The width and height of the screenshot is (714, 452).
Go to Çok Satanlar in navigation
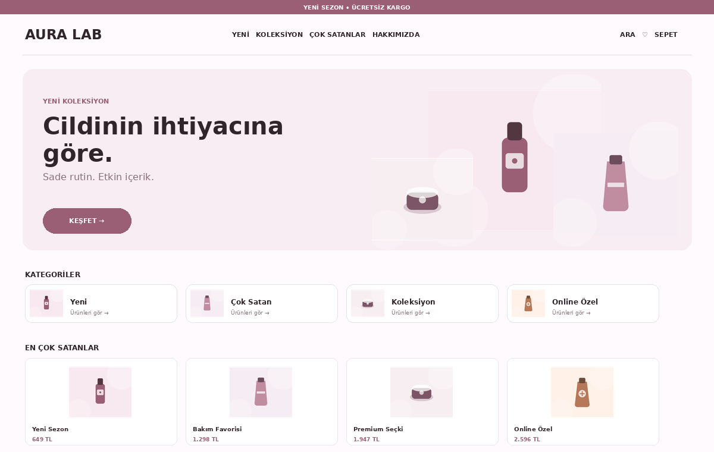point(337,34)
